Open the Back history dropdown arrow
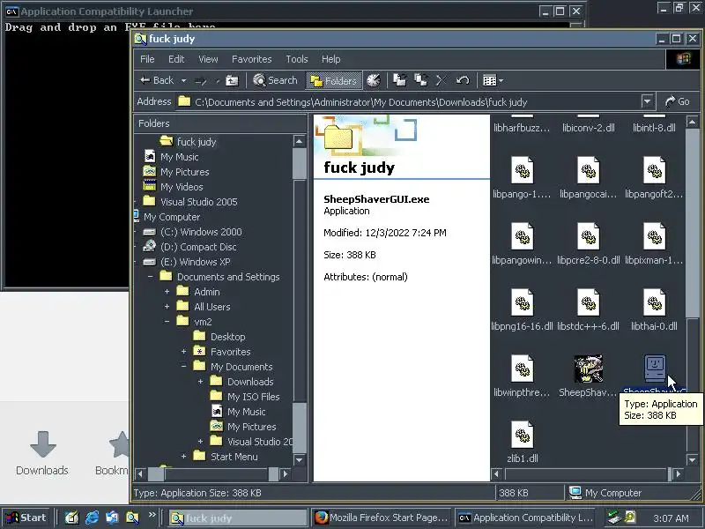Screen dimensions: 705x529 click(x=183, y=80)
